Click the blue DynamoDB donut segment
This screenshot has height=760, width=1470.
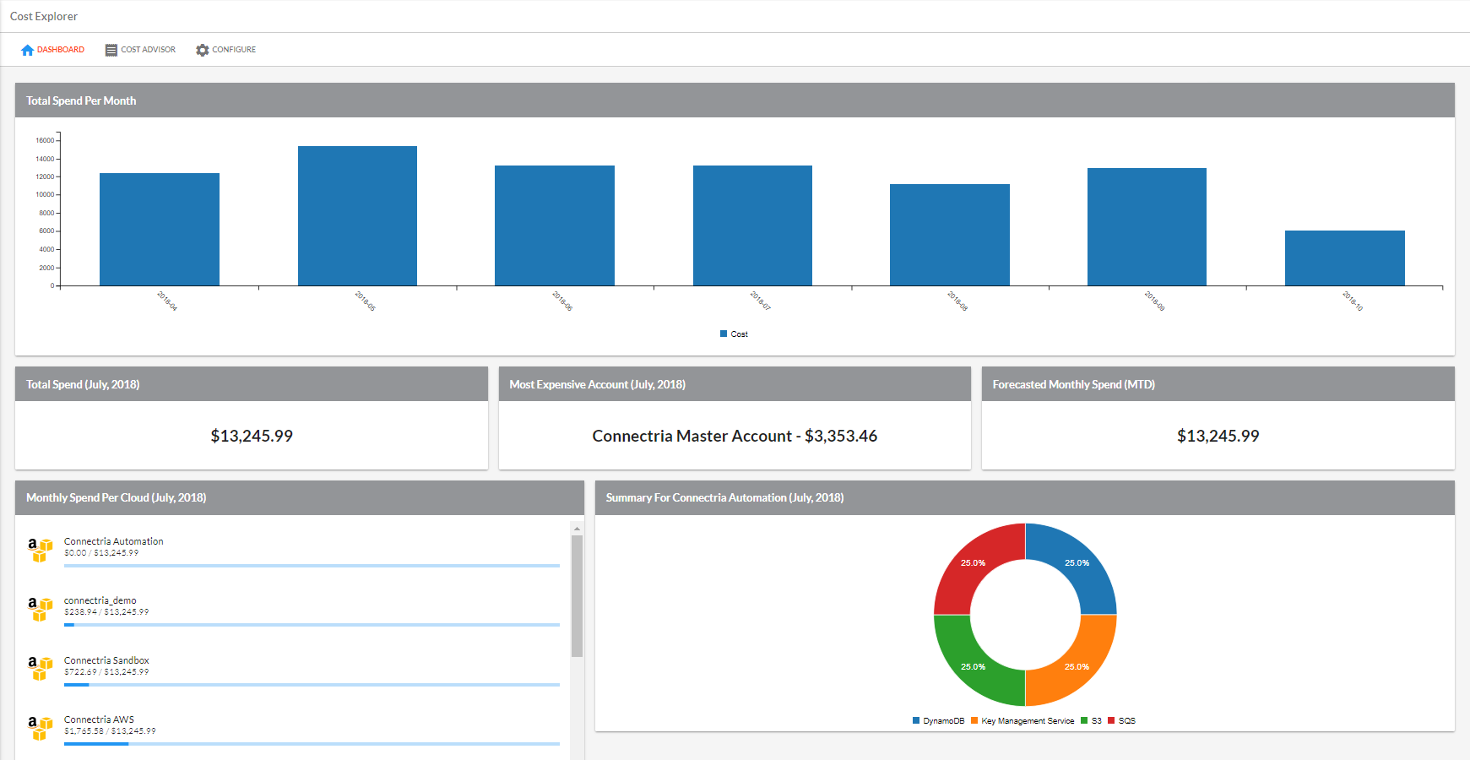pyautogui.click(x=1077, y=563)
